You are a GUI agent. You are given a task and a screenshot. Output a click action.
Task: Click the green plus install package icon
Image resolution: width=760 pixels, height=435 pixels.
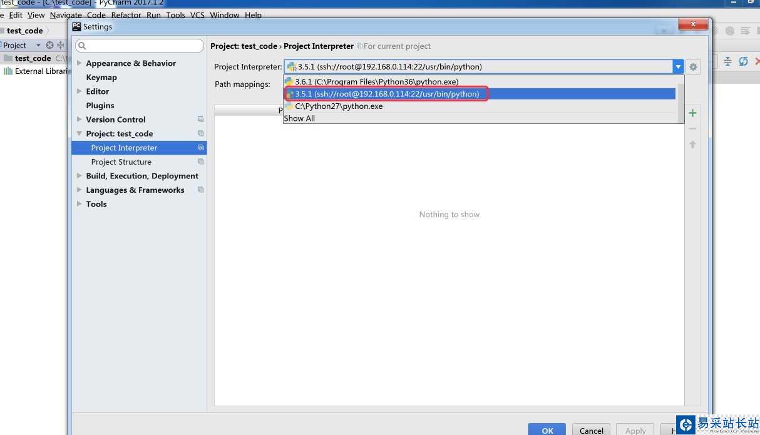click(x=692, y=113)
